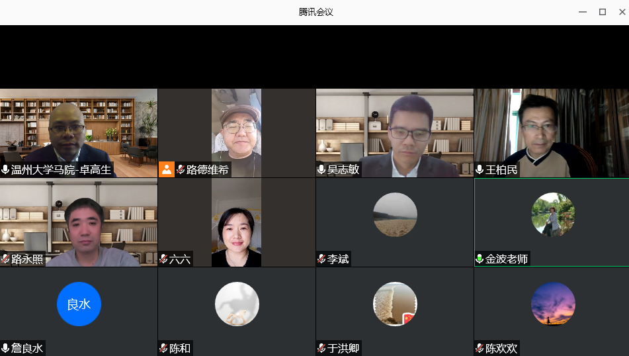The width and height of the screenshot is (629, 356).
Task: Click microphone icon beside 王柏民
Action: (480, 170)
